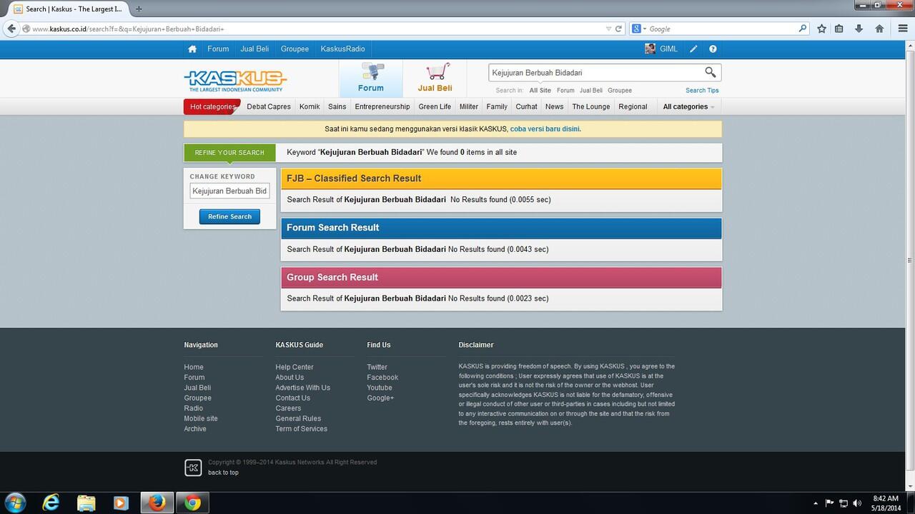Click the search magnifier in Kaskus search box

pos(710,72)
